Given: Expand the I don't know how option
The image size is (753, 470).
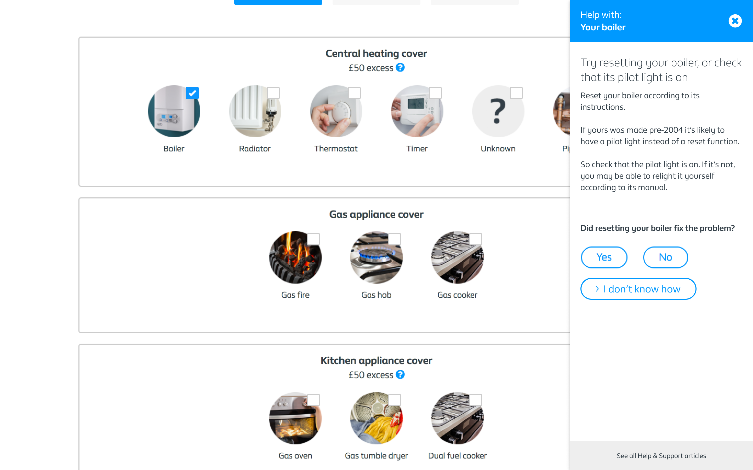Looking at the screenshot, I should [x=638, y=289].
